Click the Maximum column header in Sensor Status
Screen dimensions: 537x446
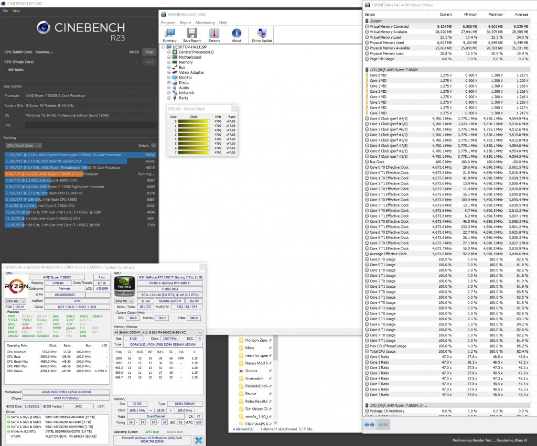click(495, 14)
